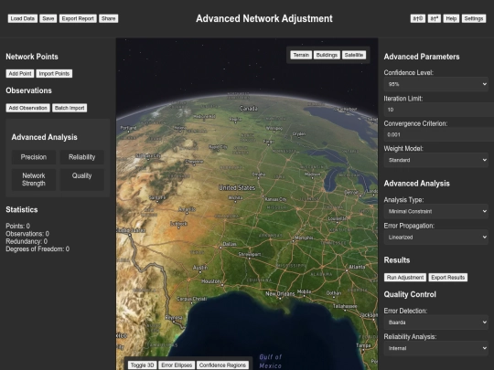Screen dimensions: 494x370
Task: Click Export Results
Action: (448, 278)
